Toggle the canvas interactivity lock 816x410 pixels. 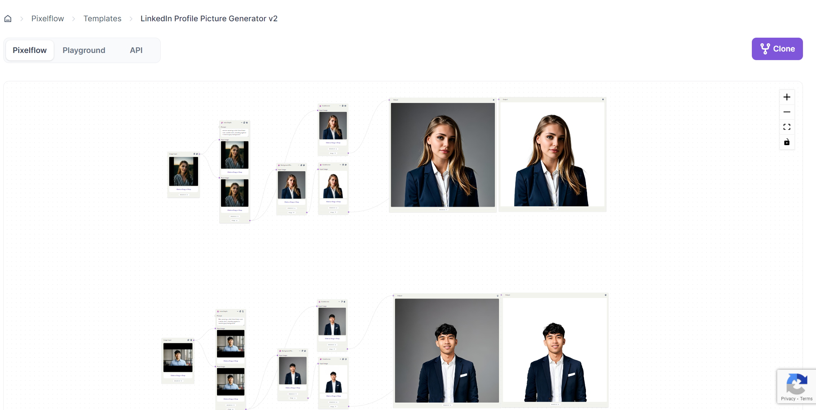click(x=787, y=142)
